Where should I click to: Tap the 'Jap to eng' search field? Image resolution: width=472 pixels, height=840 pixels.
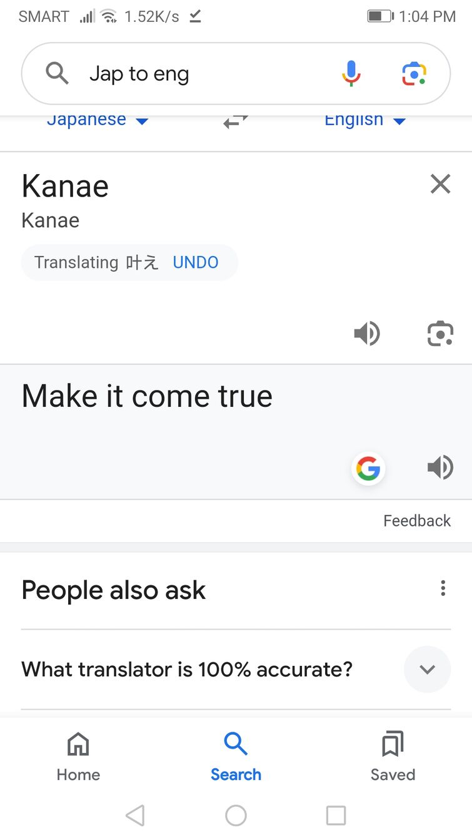point(200,74)
